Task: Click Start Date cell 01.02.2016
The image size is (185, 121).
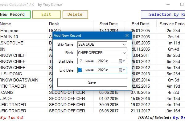Action: [x=109, y=98]
